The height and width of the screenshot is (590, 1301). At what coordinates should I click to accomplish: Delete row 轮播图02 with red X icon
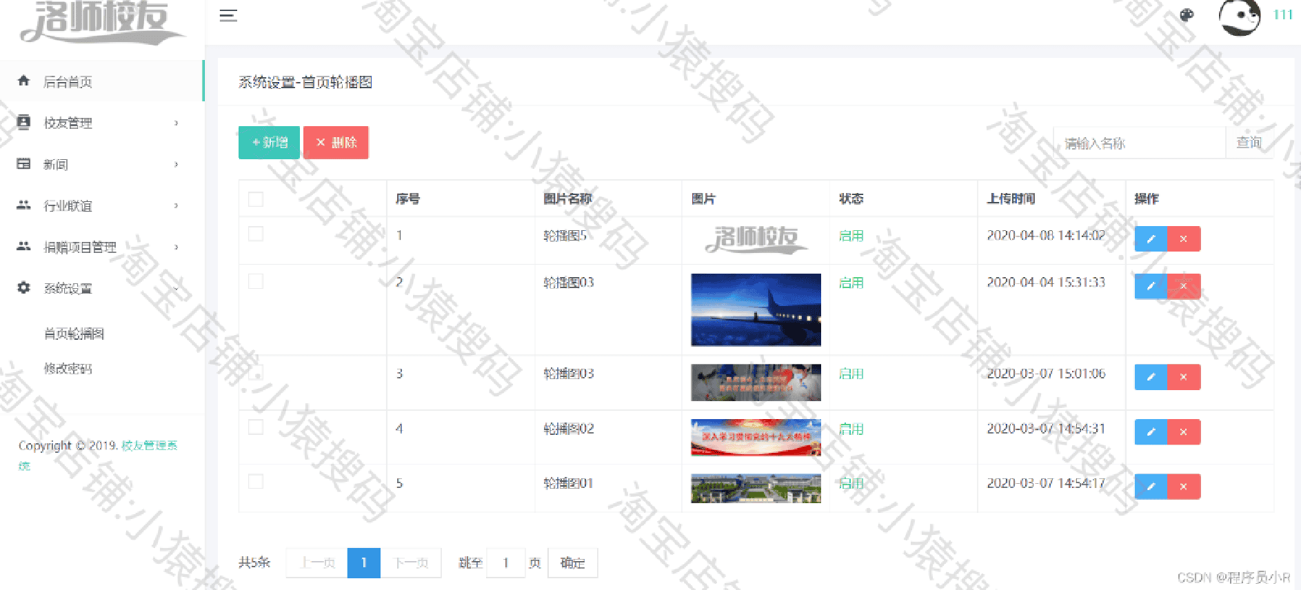click(1184, 432)
